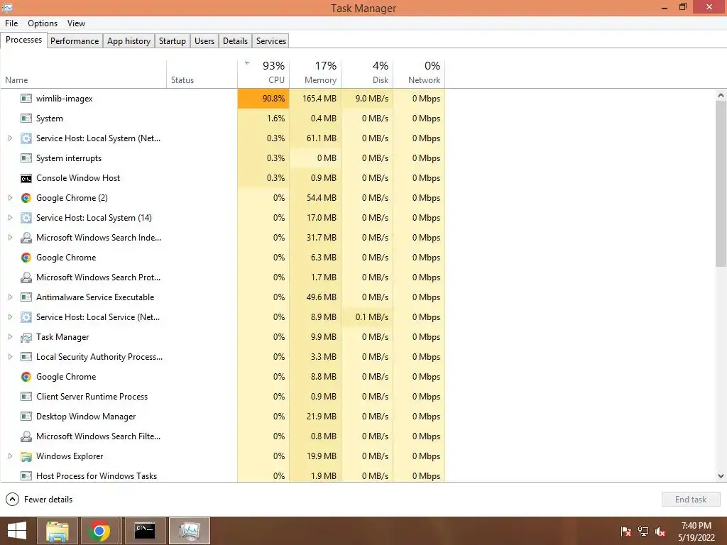Click the Fewer details button
727x545 pixels.
click(40, 500)
